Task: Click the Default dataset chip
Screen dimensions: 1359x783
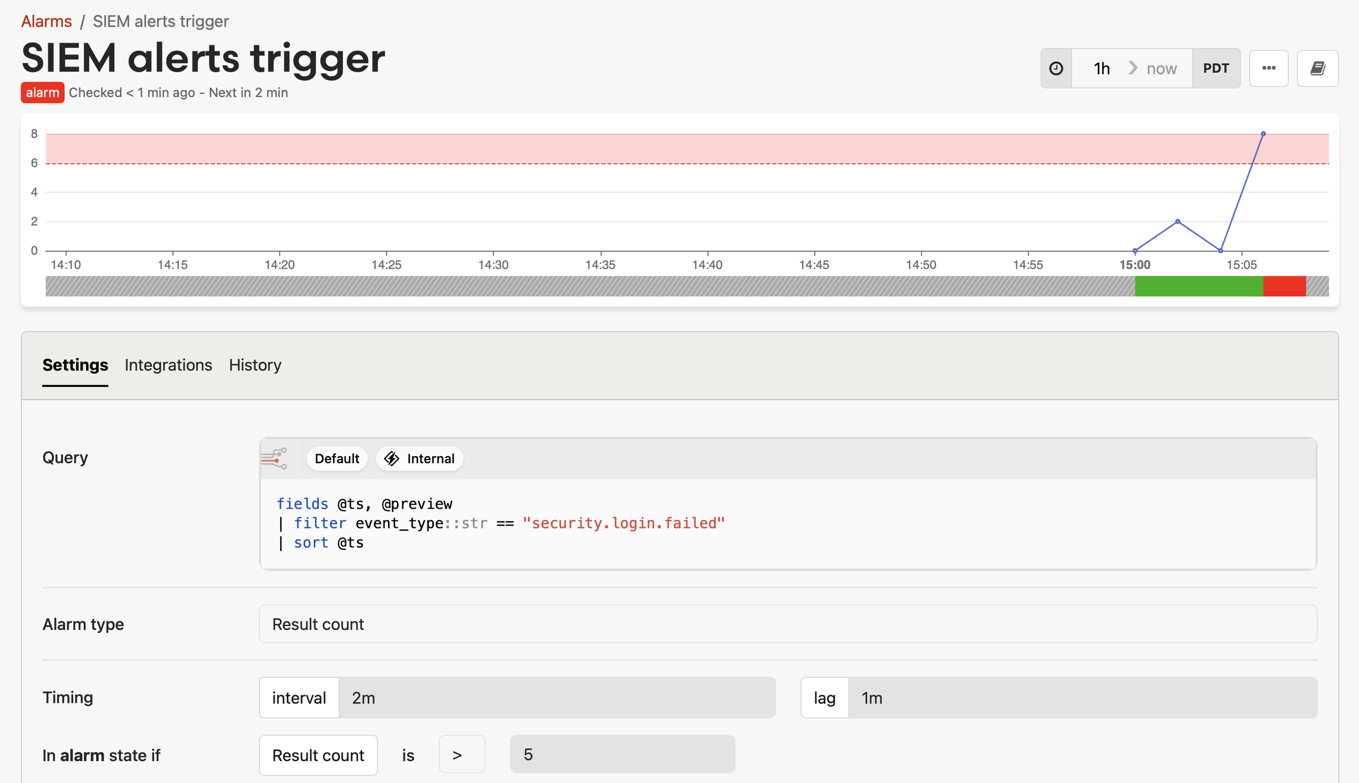Action: tap(337, 459)
